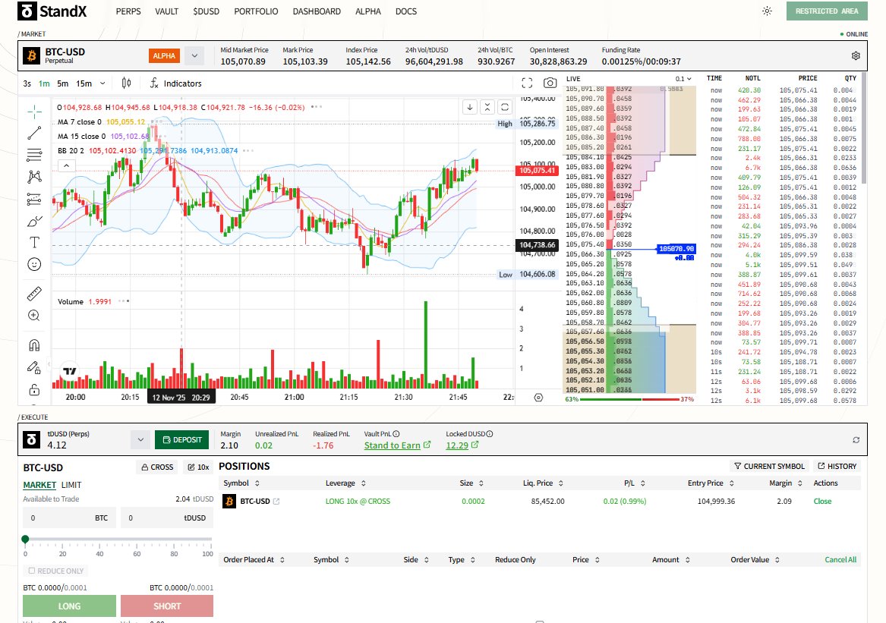Click the RESTRICTED AREA button

(827, 11)
